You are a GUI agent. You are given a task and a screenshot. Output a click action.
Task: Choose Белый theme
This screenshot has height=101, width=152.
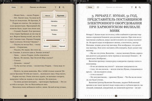(46, 46)
